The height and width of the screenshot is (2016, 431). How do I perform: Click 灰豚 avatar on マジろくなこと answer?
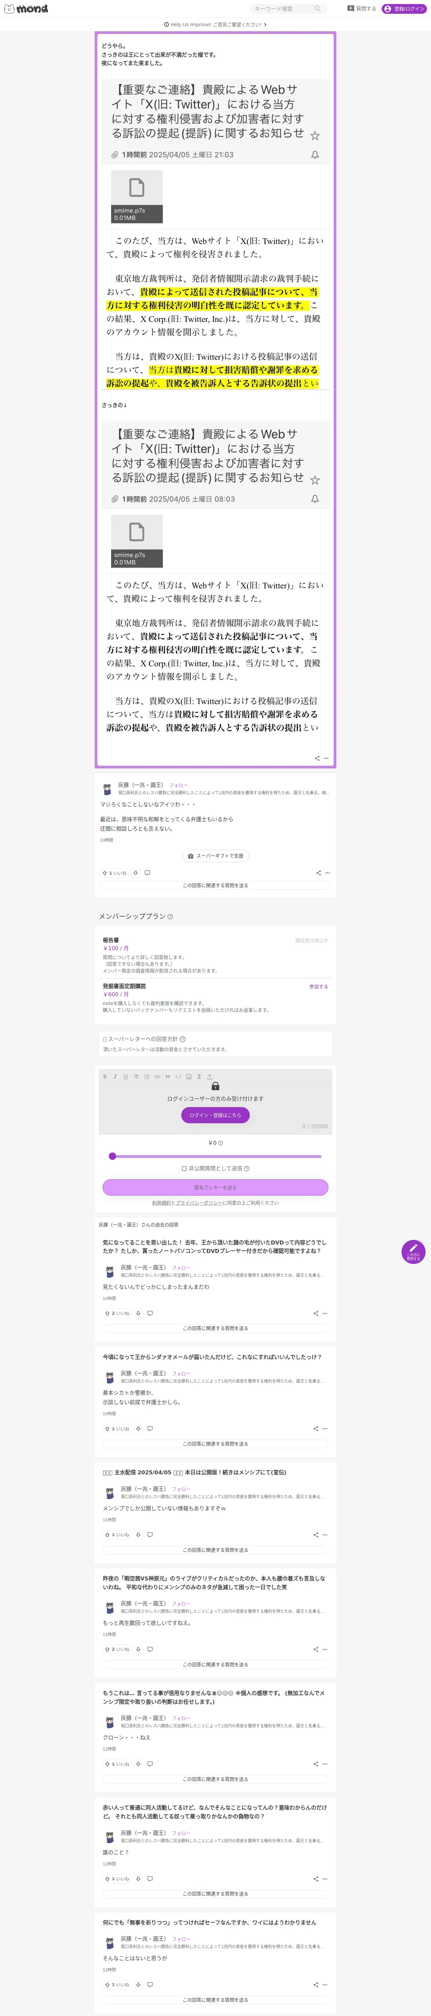click(107, 789)
